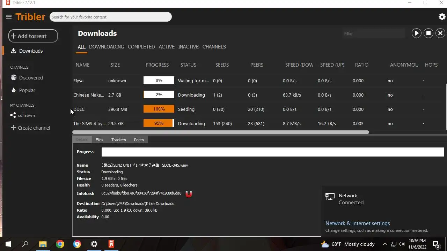
Task: Start selected download with play button
Action: 417,33
